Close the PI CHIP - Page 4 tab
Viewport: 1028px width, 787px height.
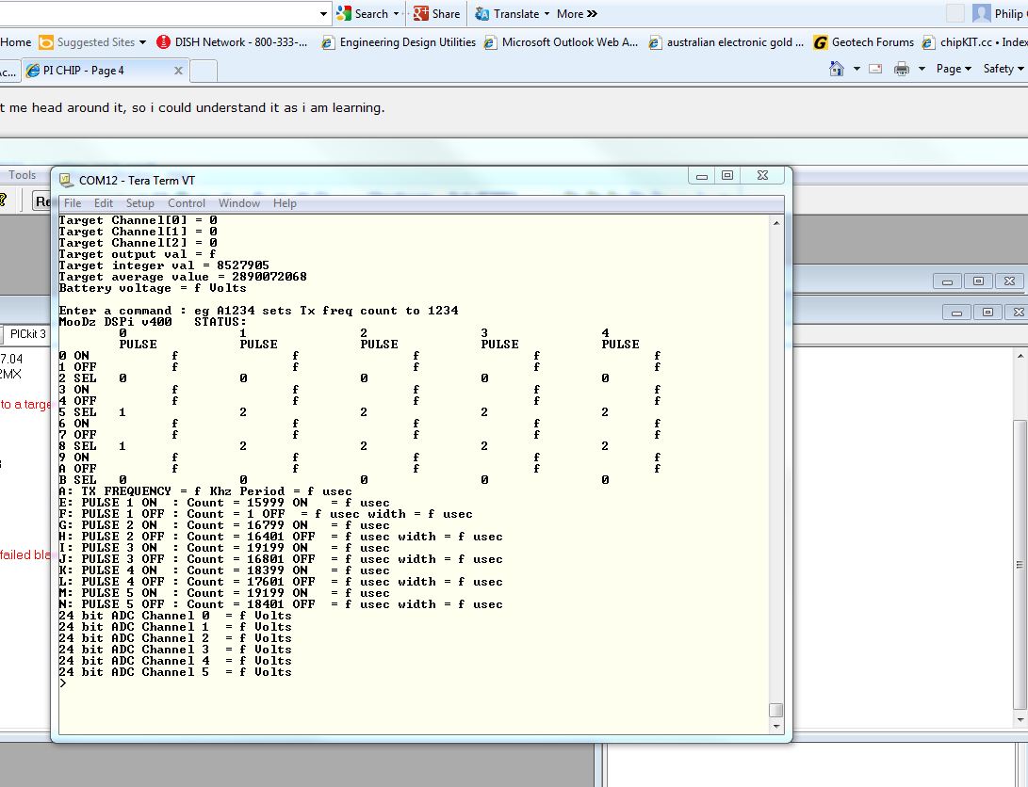click(179, 71)
